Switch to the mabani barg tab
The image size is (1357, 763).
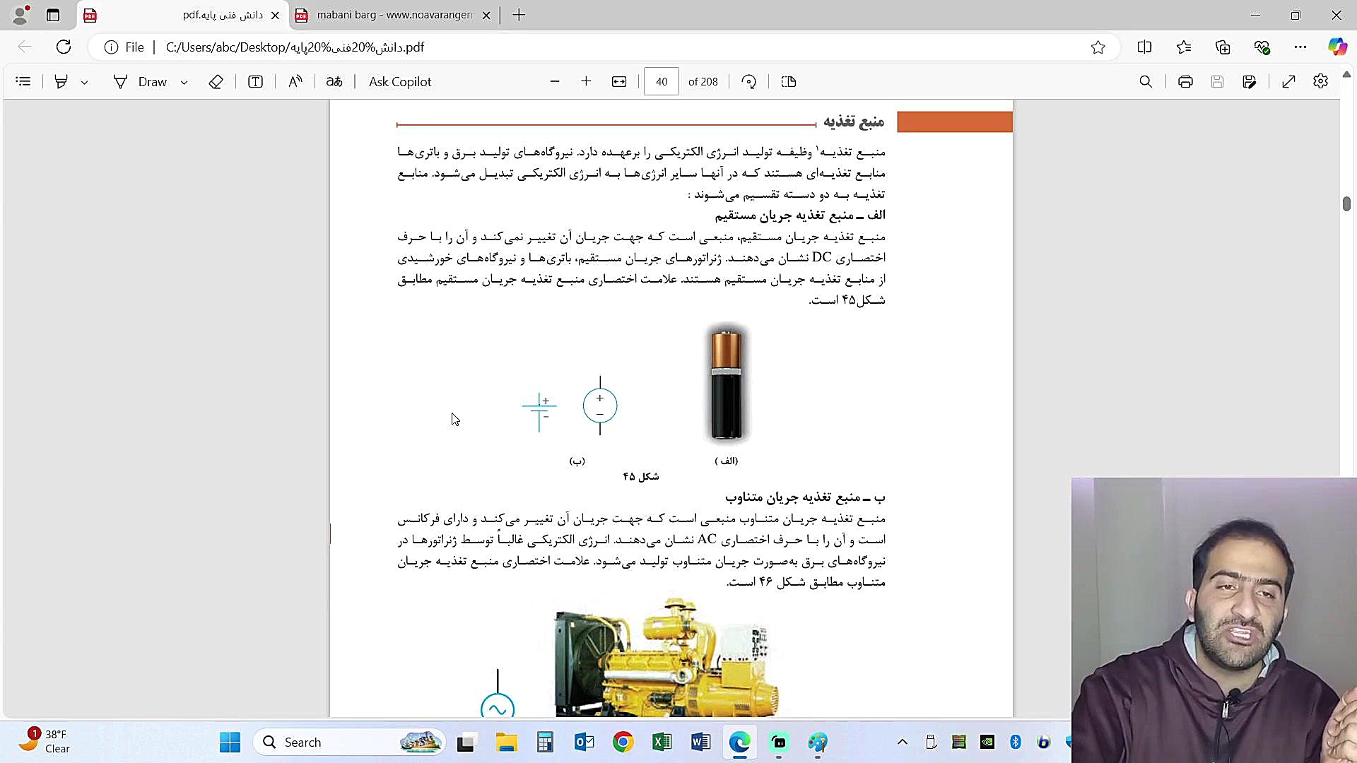click(394, 15)
